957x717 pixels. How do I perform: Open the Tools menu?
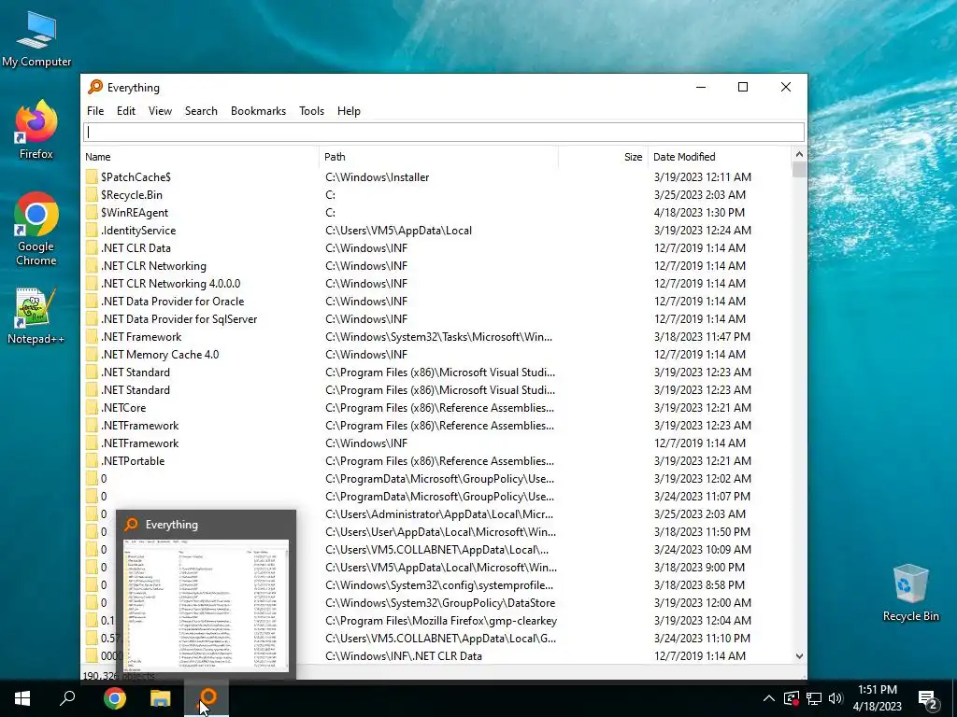tap(311, 111)
